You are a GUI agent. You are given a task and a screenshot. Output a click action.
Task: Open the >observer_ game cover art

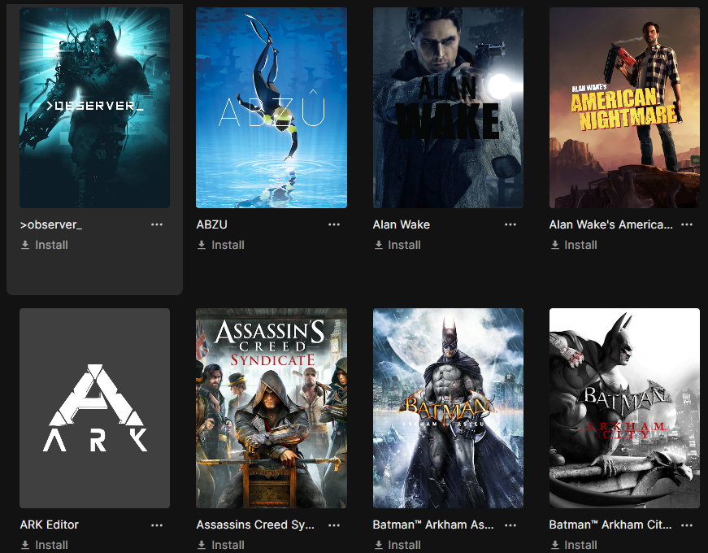tap(95, 107)
